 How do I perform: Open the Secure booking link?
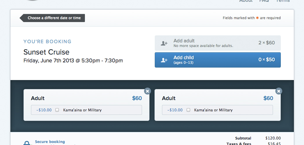[x=50, y=142]
